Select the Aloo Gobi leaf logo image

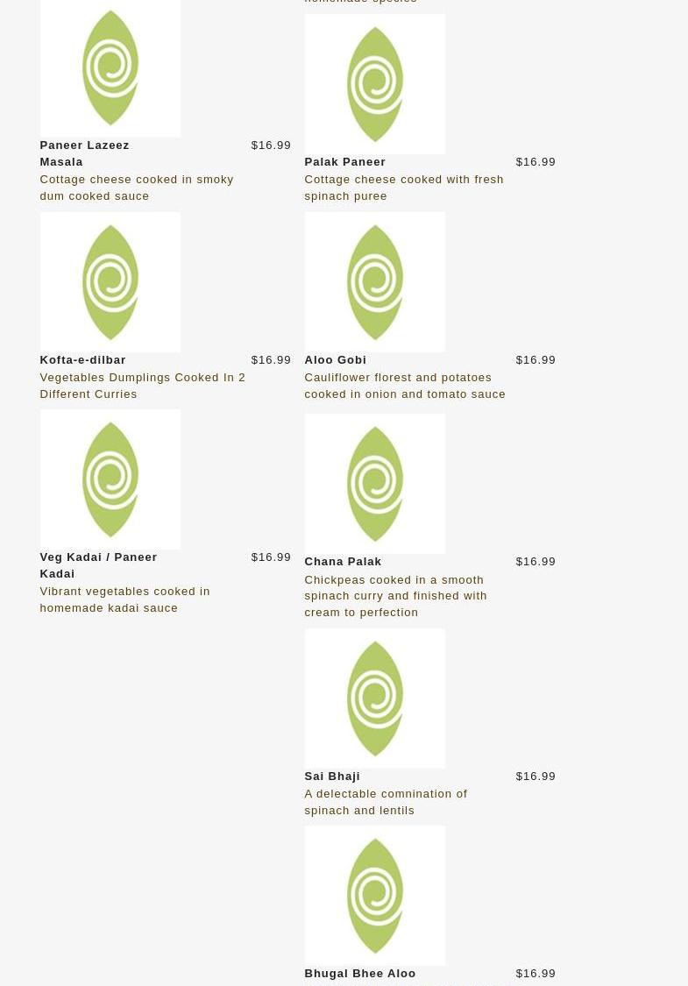[x=374, y=281]
